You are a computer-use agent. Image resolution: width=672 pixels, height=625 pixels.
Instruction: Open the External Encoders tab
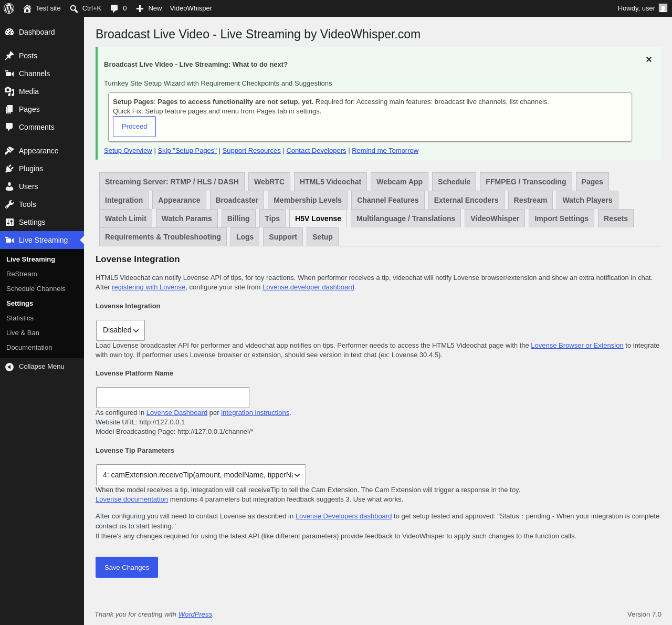tap(466, 200)
